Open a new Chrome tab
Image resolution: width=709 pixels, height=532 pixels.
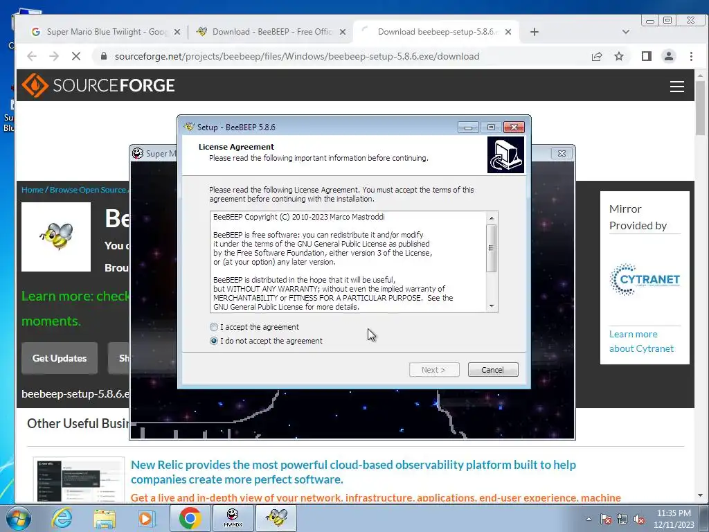coord(535,32)
